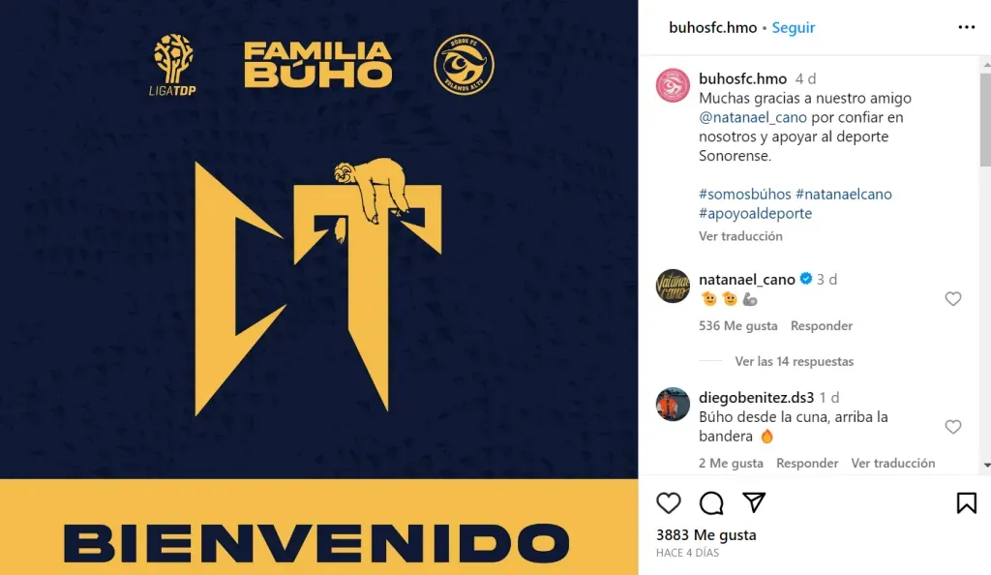The height and width of the screenshot is (575, 991).
Task: Click the Seguir follow link
Action: coord(794,28)
